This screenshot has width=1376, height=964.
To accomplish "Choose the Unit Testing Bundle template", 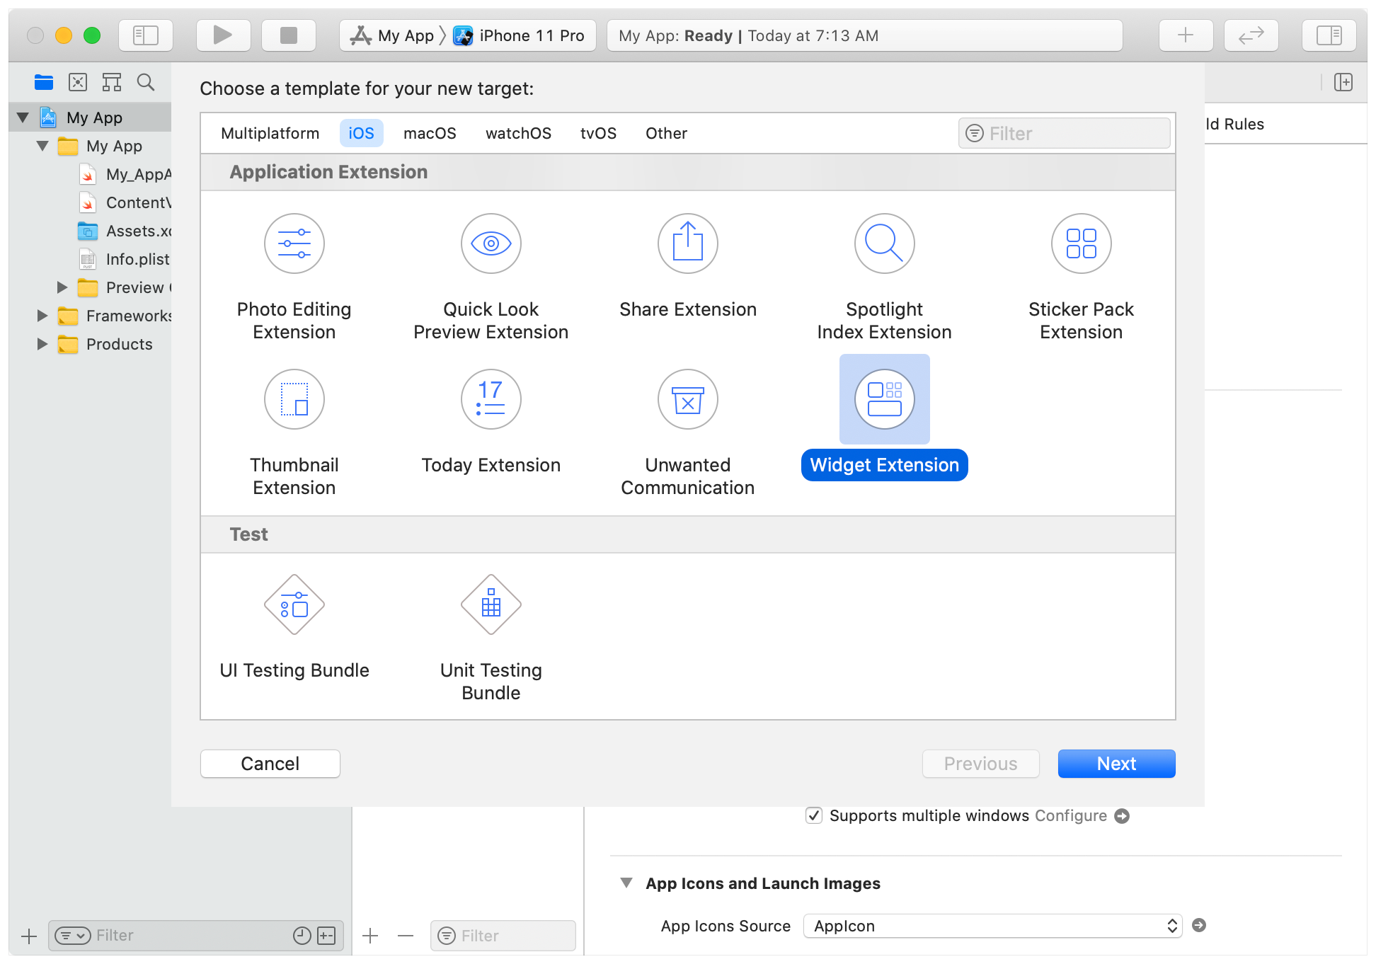I will click(x=491, y=630).
